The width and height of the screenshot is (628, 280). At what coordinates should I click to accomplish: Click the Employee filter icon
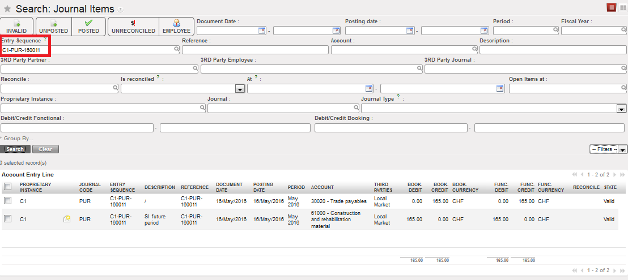[x=176, y=27]
